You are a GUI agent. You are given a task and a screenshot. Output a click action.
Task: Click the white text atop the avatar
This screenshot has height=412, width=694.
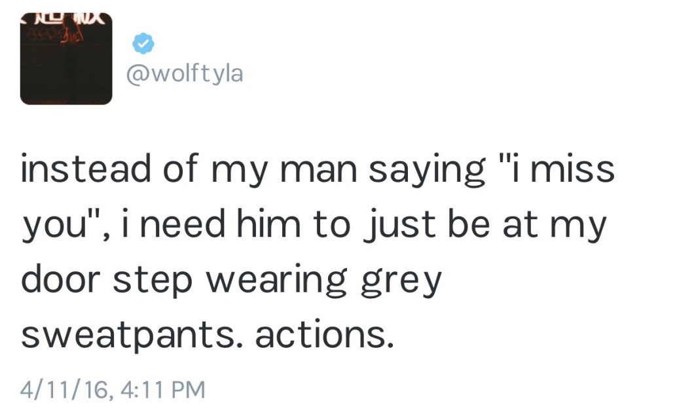pos(65,19)
